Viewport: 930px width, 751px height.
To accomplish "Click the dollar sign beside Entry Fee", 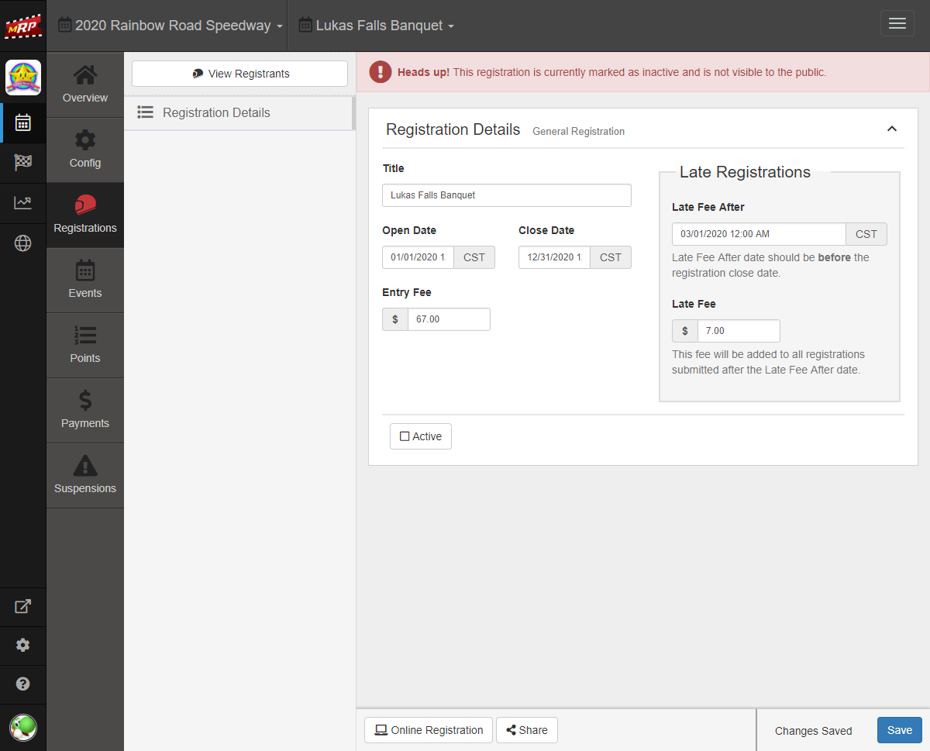I will (x=395, y=319).
